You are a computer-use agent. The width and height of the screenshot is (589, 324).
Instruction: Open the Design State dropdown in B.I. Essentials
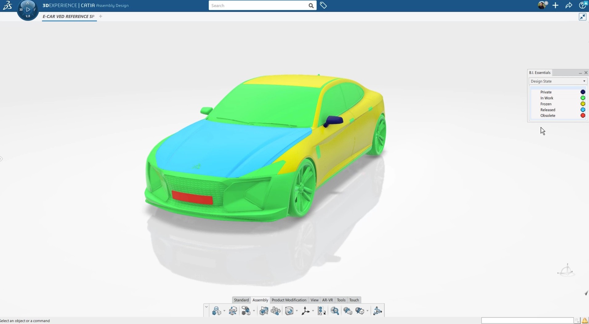click(x=583, y=81)
